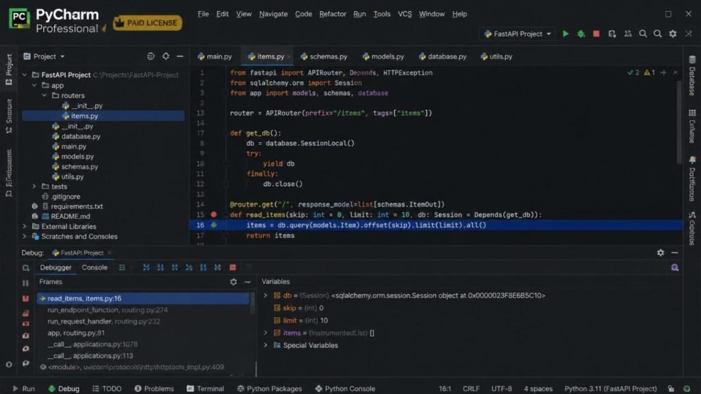Select the run_request_handler frame
The width and height of the screenshot is (701, 394).
[103, 321]
